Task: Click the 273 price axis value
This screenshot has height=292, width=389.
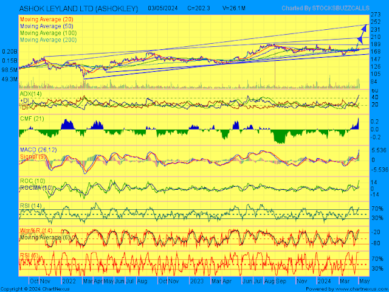Action: click(x=376, y=15)
